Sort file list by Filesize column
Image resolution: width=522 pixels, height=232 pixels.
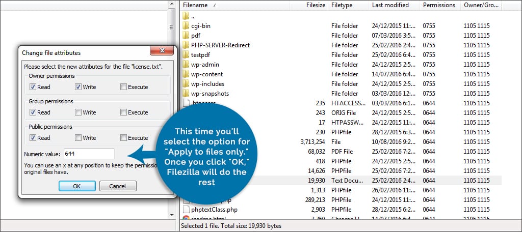pyautogui.click(x=308, y=5)
